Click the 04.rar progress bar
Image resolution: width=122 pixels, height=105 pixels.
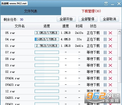pyautogui.click(x=47, y=39)
